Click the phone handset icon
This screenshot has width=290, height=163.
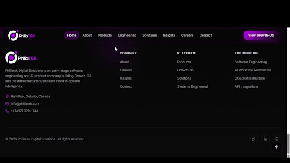pyautogui.click(x=7, y=111)
